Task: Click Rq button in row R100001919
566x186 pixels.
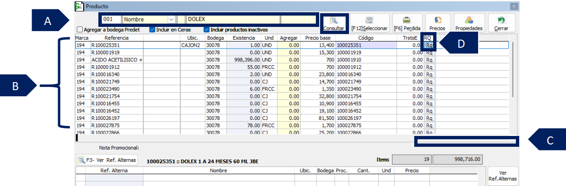Action: click(x=429, y=52)
